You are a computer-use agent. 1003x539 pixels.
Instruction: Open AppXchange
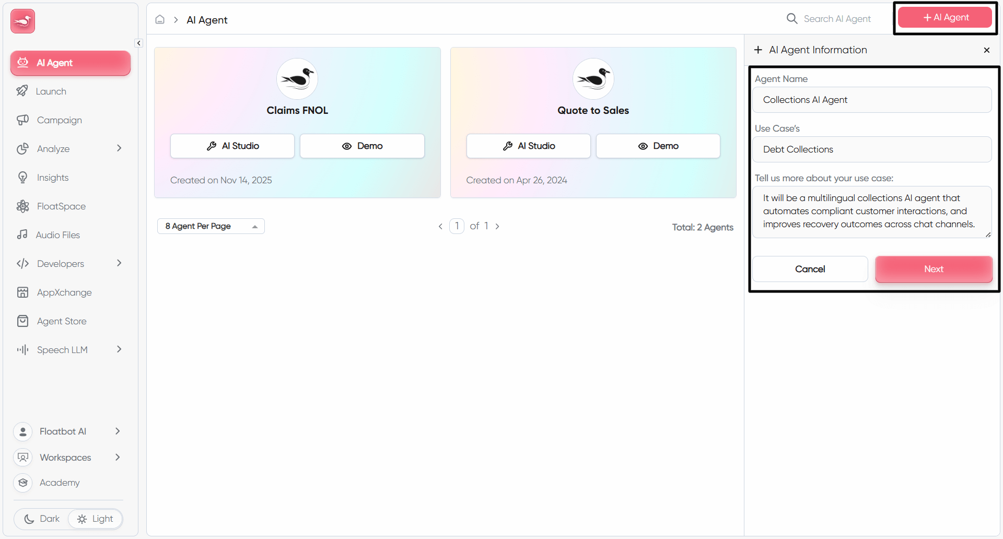coord(64,292)
